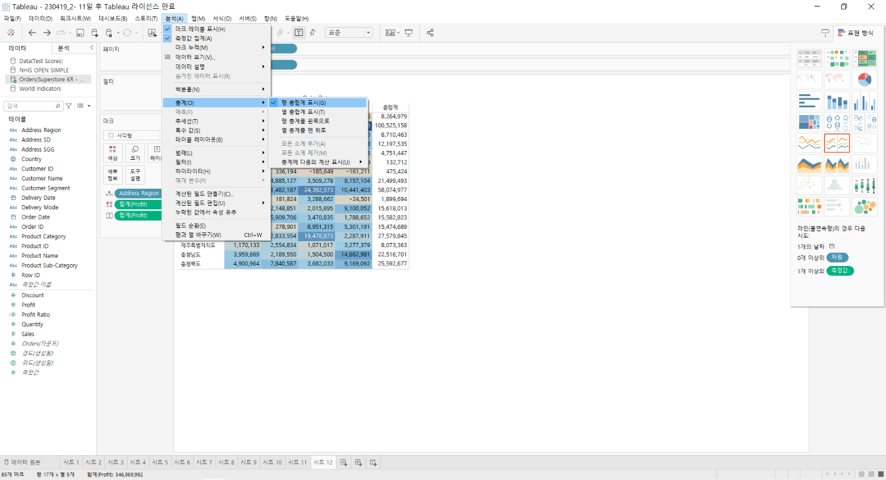Select the area chart (continuous) in Show Me
886x480 pixels.
809,165
